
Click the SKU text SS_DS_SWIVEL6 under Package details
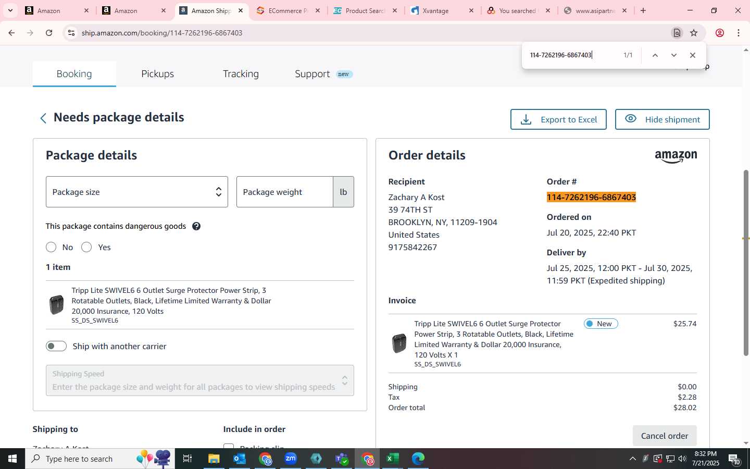click(x=95, y=320)
